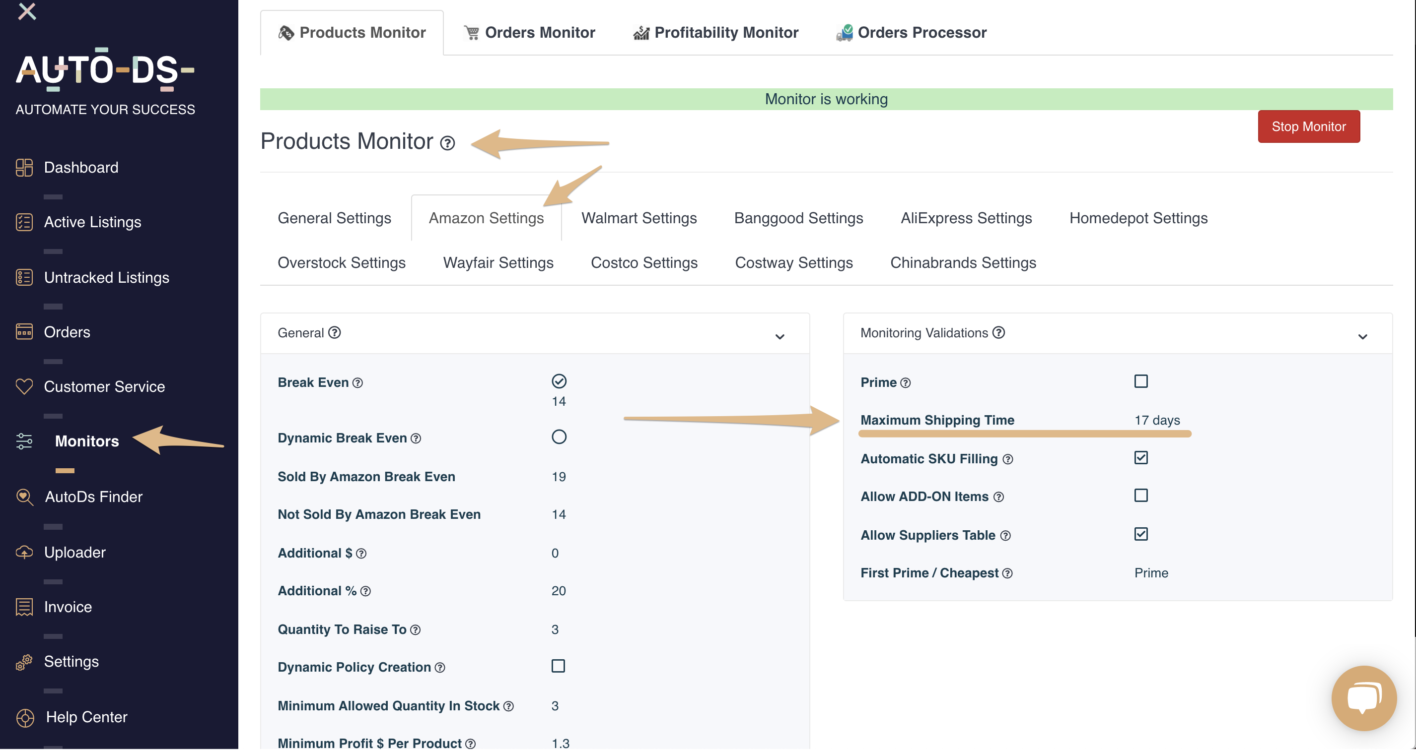Open the Overstock Settings tab
The image size is (1416, 750).
point(342,262)
